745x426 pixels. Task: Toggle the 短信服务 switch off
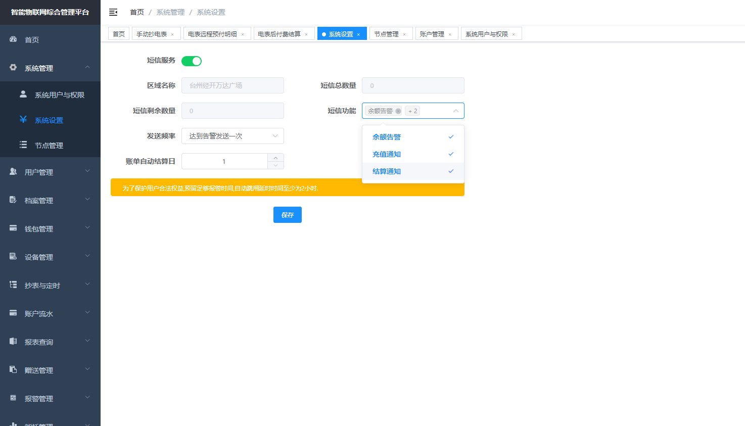pyautogui.click(x=192, y=61)
